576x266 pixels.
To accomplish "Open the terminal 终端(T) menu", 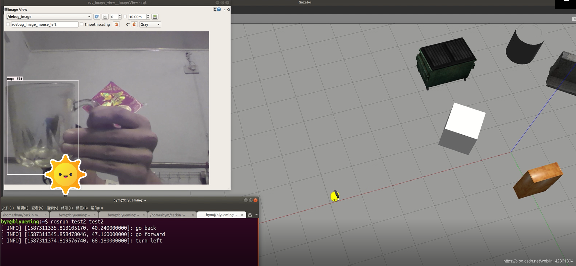I will 67,208.
